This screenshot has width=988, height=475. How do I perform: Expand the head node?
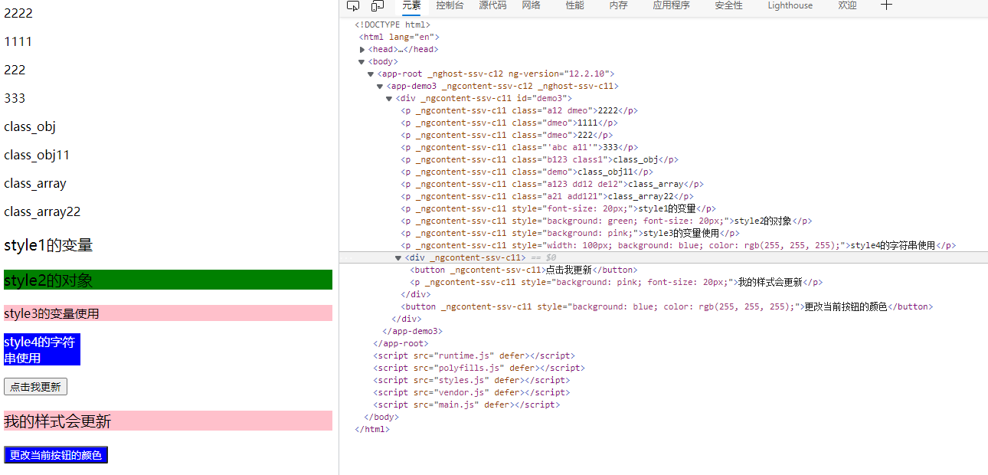[362, 49]
